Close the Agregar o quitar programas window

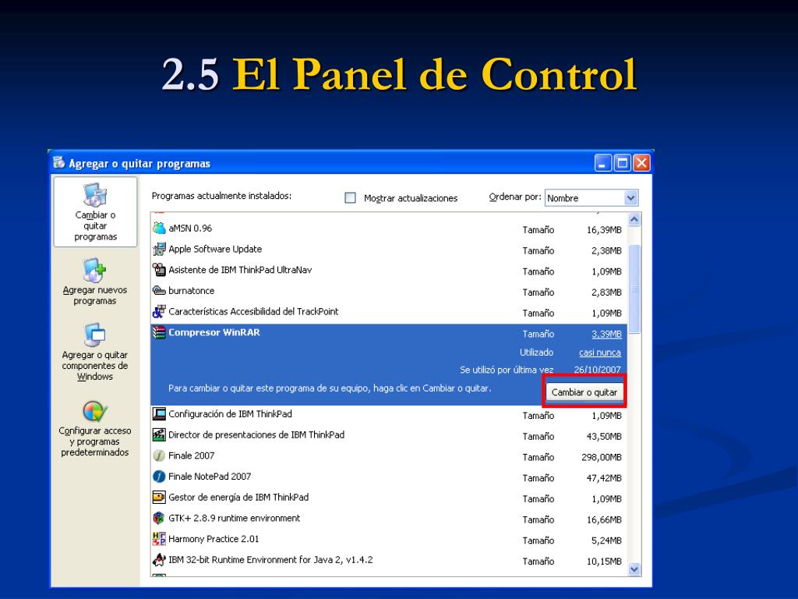pos(641,164)
